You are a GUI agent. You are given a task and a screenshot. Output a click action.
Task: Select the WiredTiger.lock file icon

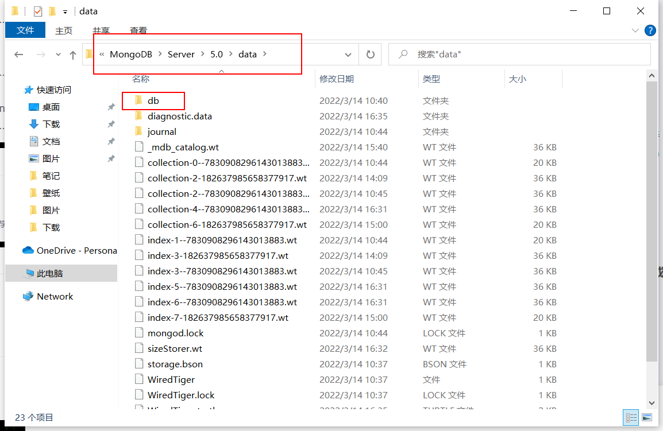tap(139, 395)
